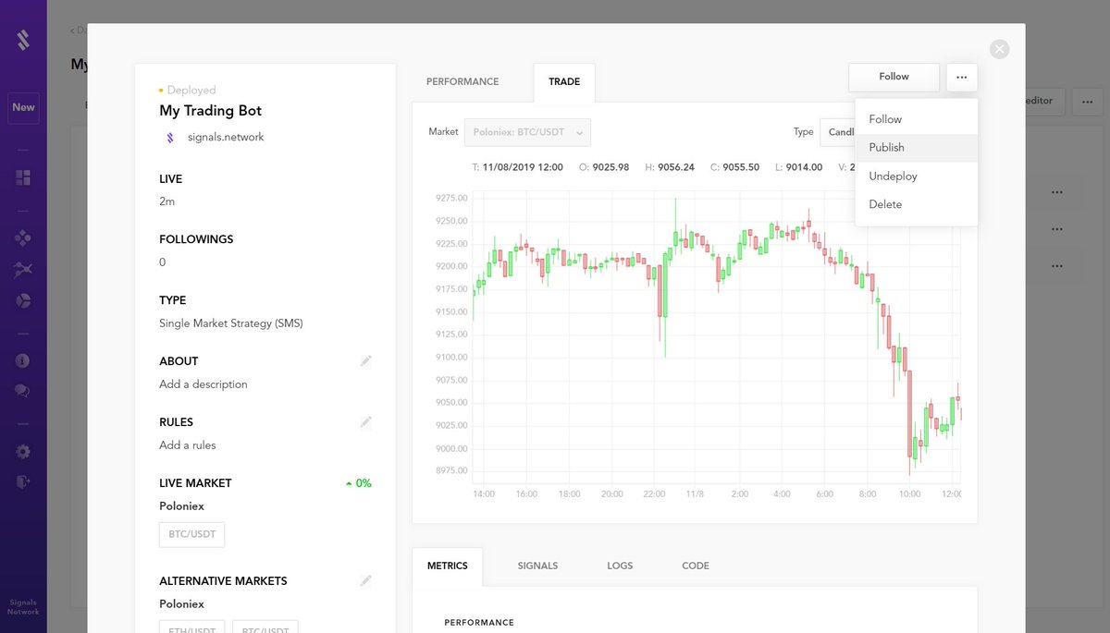Open the dashboard grid icon in sidebar
1110x633 pixels.
pos(23,177)
